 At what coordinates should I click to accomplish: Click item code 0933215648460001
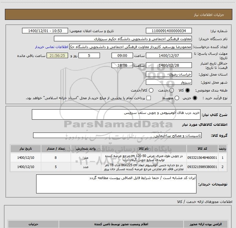pos(202,158)
